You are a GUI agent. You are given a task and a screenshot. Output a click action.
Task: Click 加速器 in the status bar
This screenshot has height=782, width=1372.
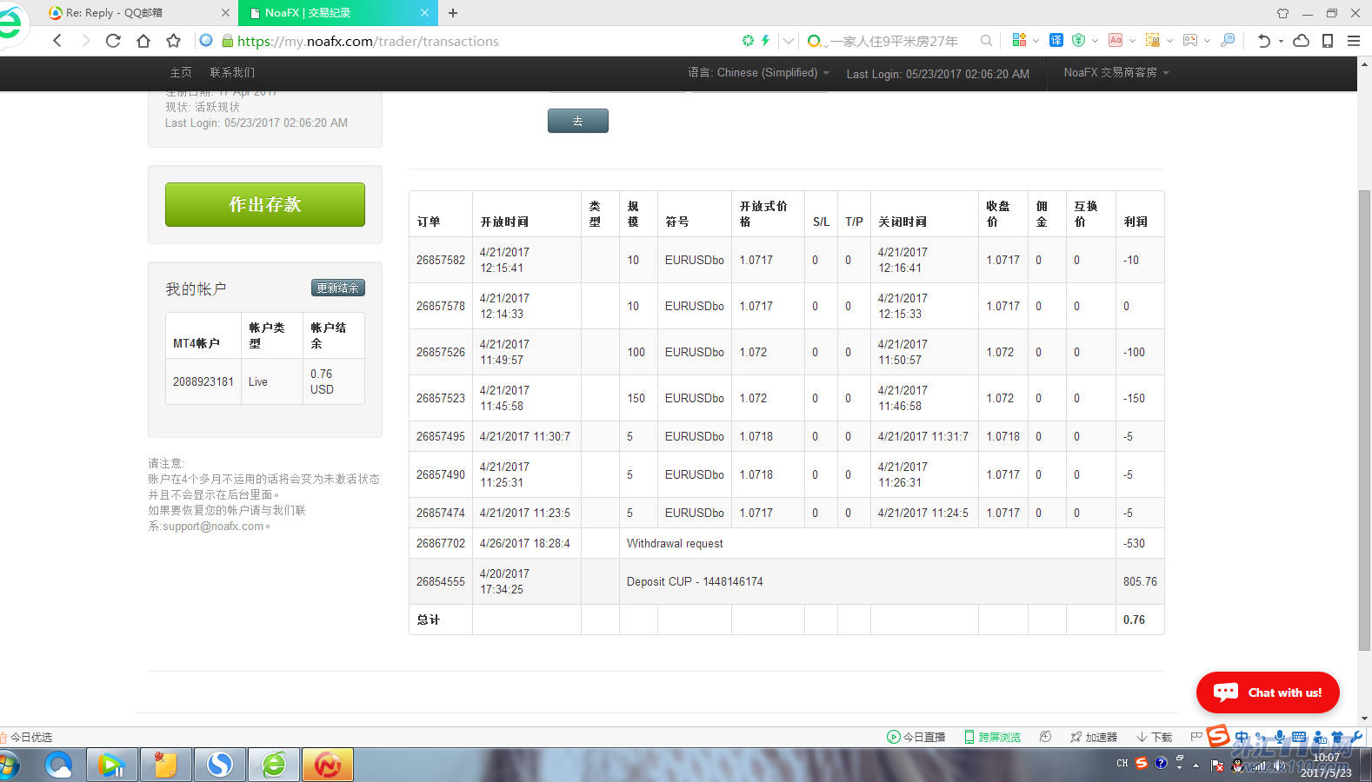tap(1094, 737)
